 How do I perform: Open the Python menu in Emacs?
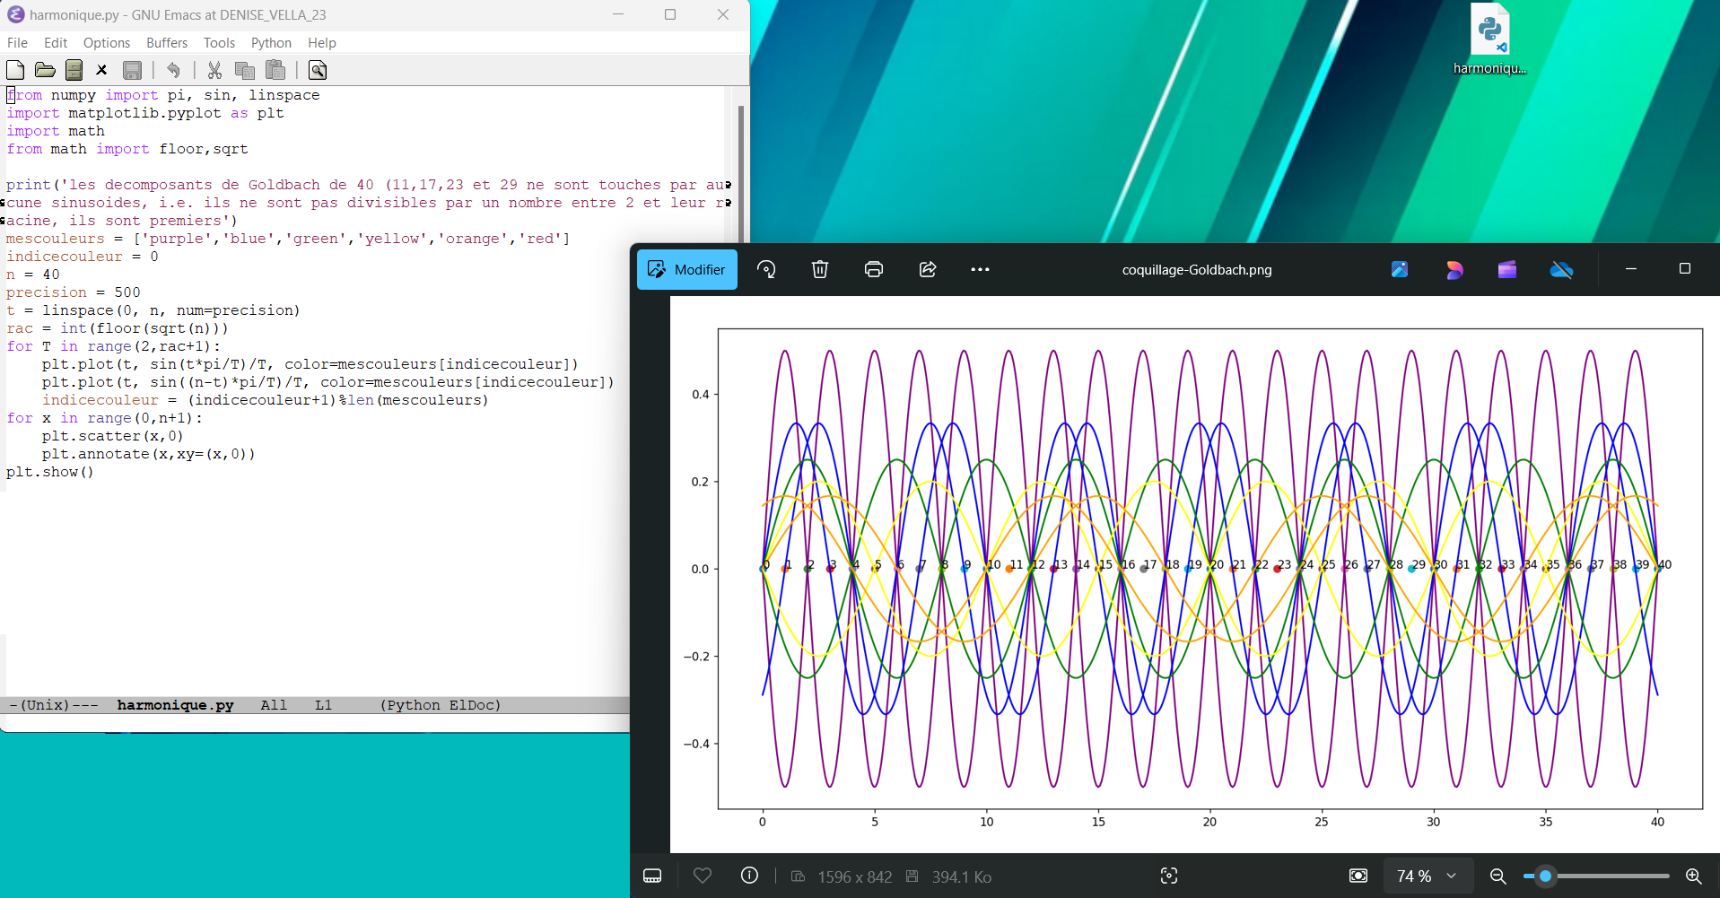[271, 43]
